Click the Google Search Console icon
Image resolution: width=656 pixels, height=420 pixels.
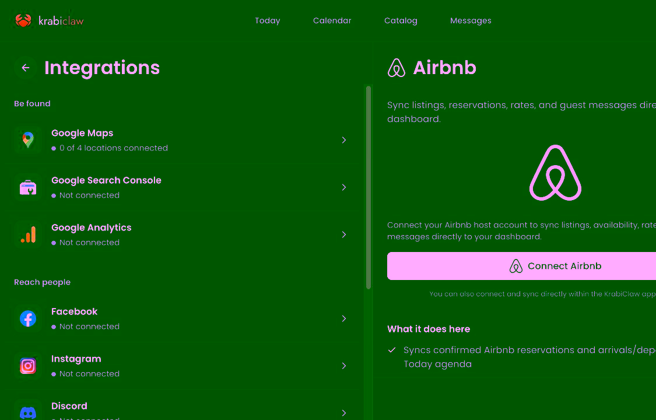coord(28,187)
